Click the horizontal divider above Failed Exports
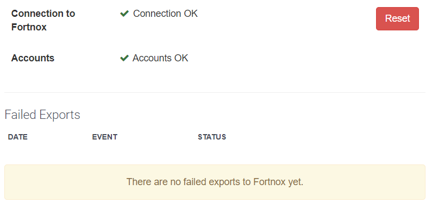The height and width of the screenshot is (209, 432). pyautogui.click(x=215, y=92)
